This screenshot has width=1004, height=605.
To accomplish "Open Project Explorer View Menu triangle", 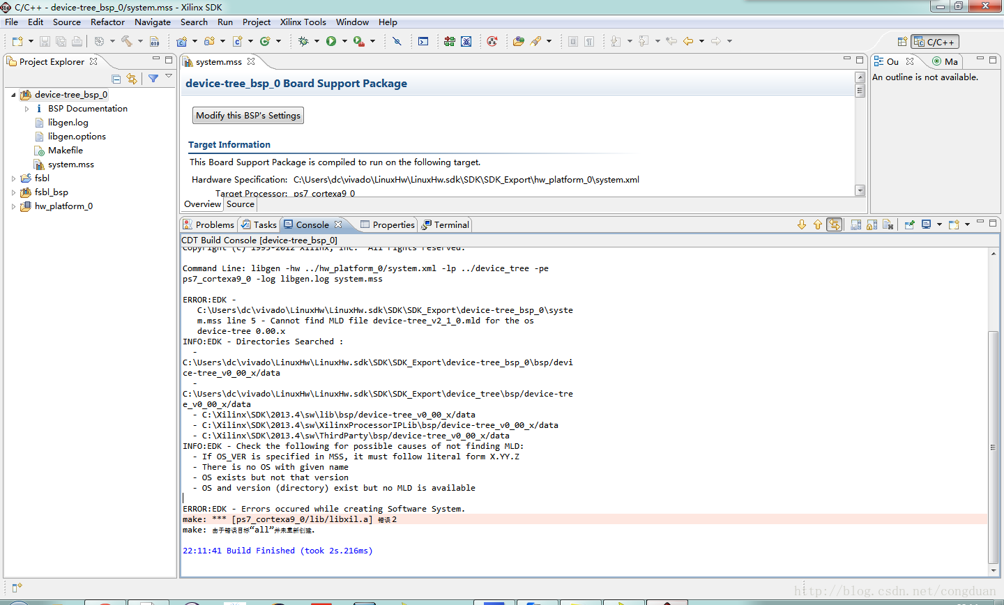I will pos(169,77).
